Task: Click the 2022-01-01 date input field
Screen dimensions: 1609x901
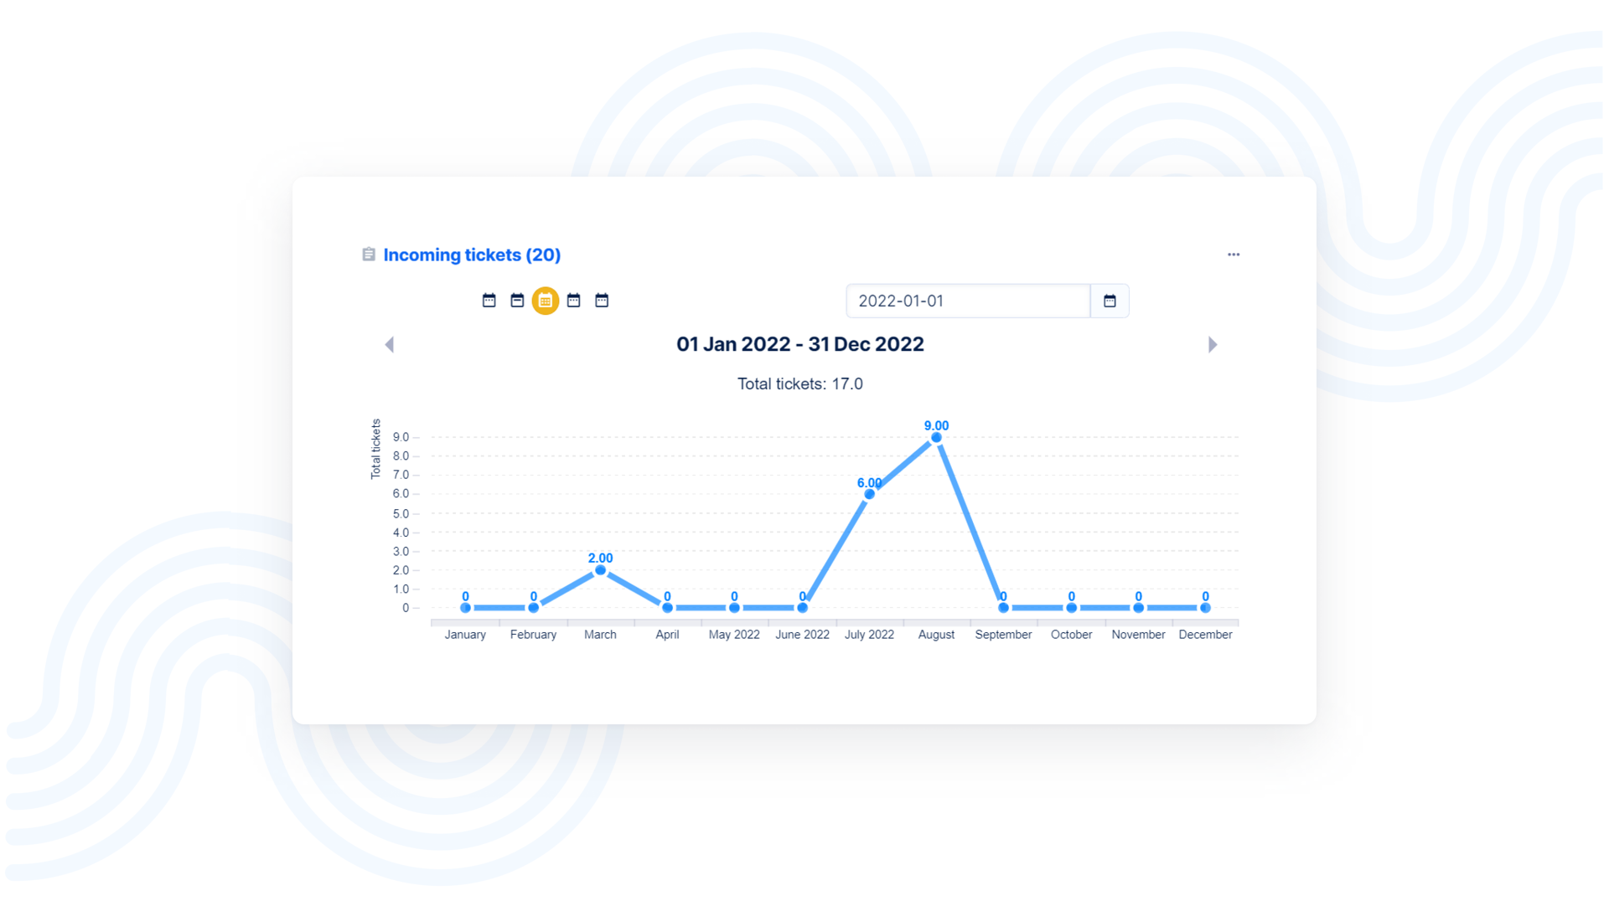Action: (x=967, y=301)
